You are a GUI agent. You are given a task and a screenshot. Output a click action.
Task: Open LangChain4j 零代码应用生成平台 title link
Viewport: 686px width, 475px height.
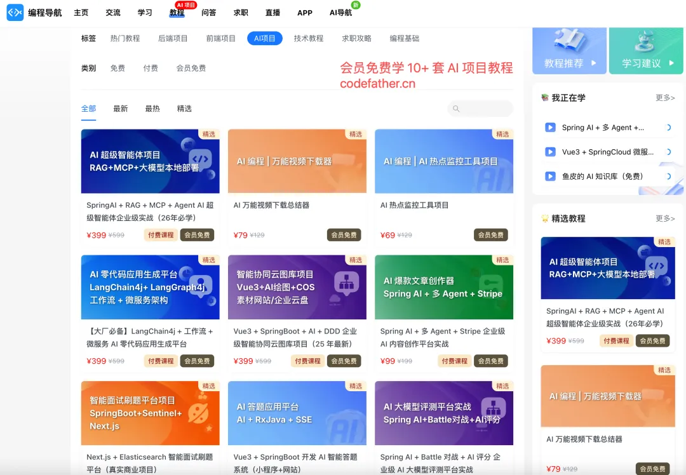(x=150, y=337)
